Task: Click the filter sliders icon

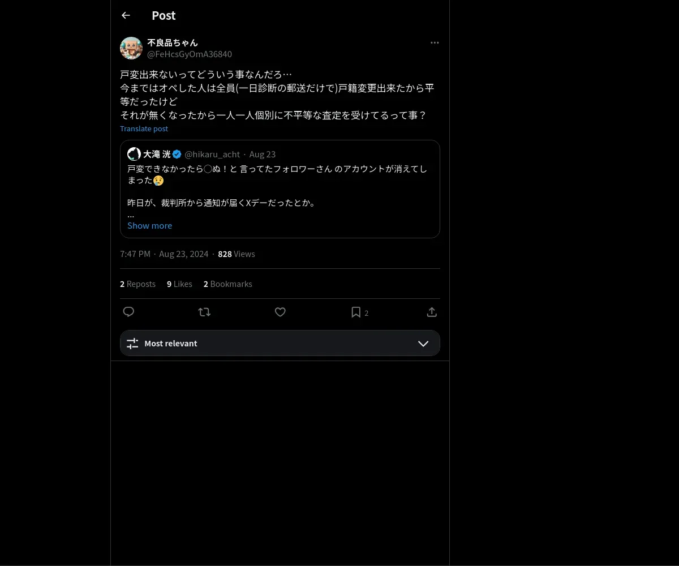Action: (x=132, y=344)
